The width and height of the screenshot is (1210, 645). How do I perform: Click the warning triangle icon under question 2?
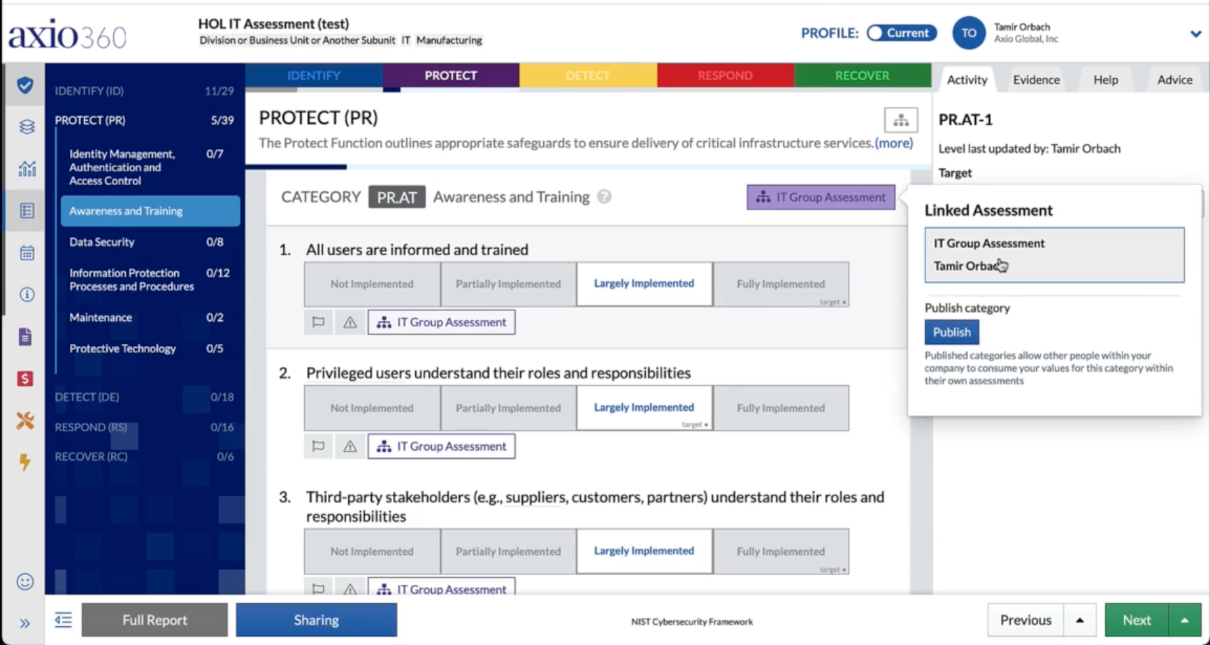pyautogui.click(x=350, y=446)
